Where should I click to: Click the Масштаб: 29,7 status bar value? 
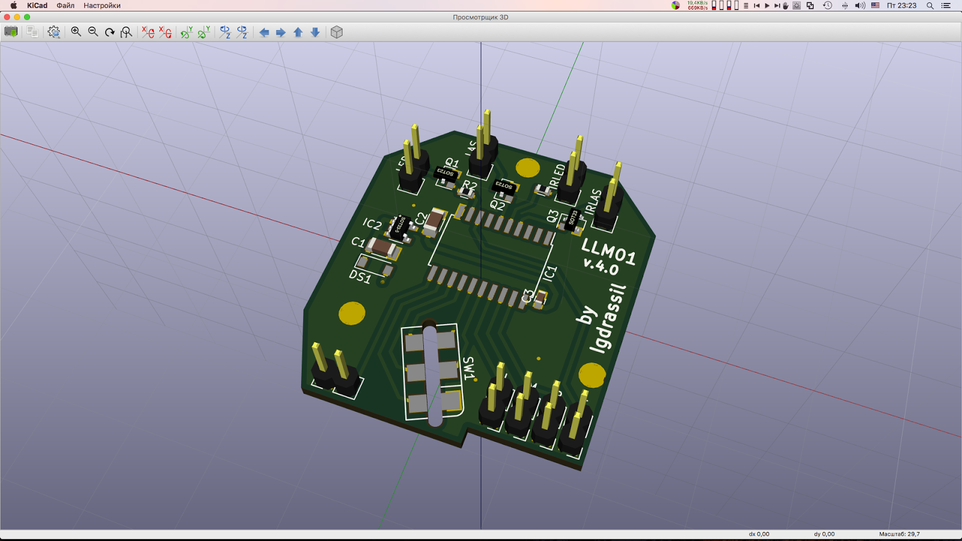click(899, 534)
